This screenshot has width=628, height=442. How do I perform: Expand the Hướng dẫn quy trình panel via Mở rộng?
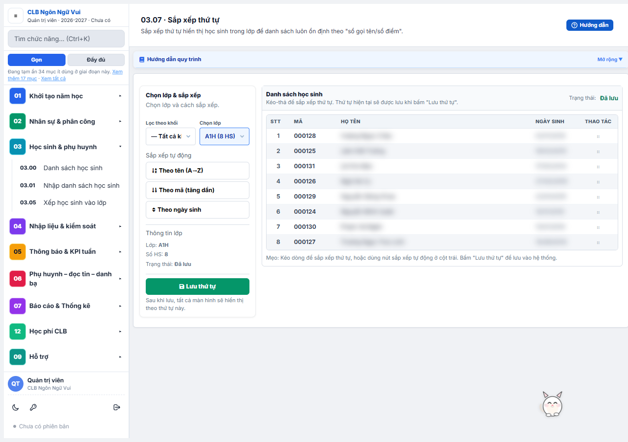click(x=610, y=60)
